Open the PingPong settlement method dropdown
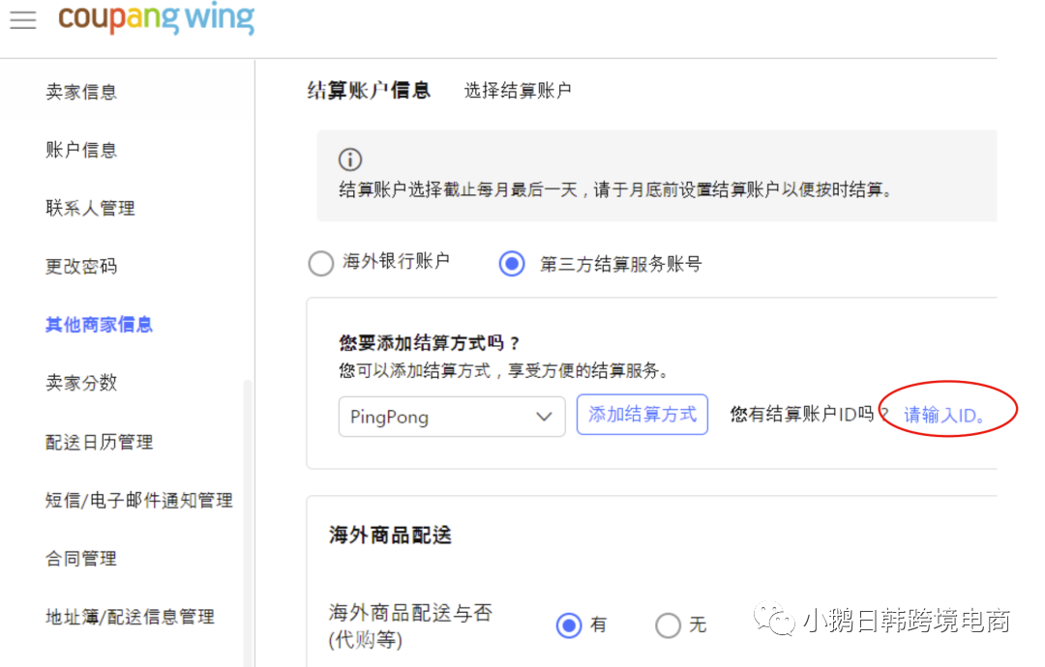The image size is (1045, 667). pyautogui.click(x=451, y=417)
